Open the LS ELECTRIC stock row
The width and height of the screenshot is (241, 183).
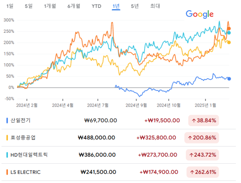[119, 172]
